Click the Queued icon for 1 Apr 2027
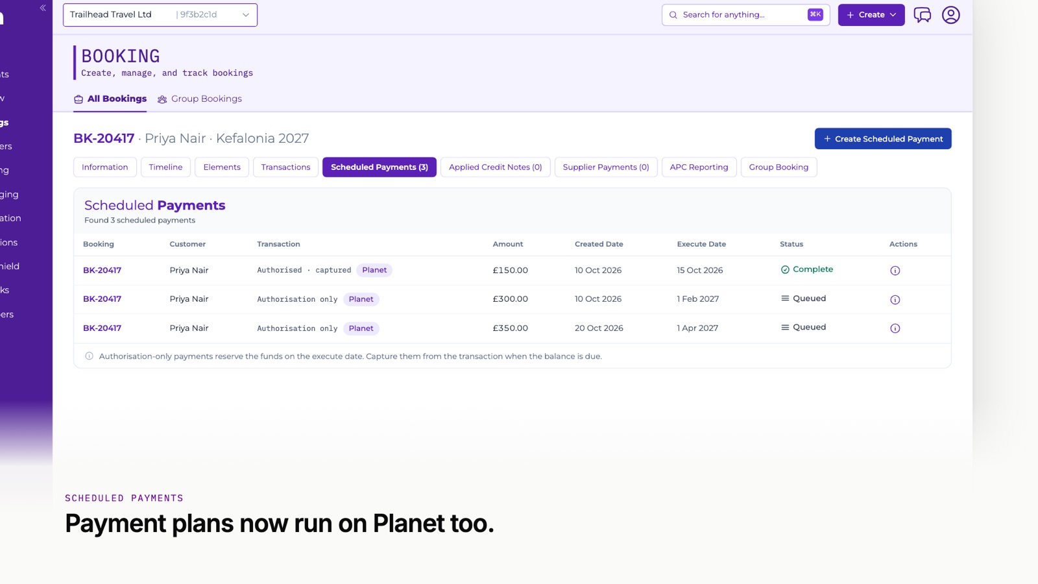 click(785, 327)
